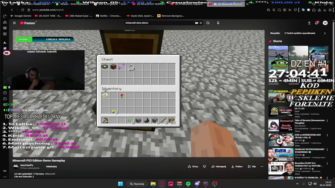The width and height of the screenshot is (335, 188).
Task: Show hidden system tray icons chevron
Action: [x=297, y=184]
